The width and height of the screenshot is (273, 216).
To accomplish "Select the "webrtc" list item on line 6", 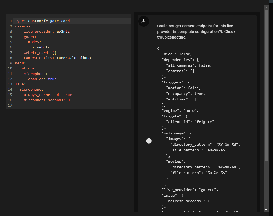I will point(43,47).
